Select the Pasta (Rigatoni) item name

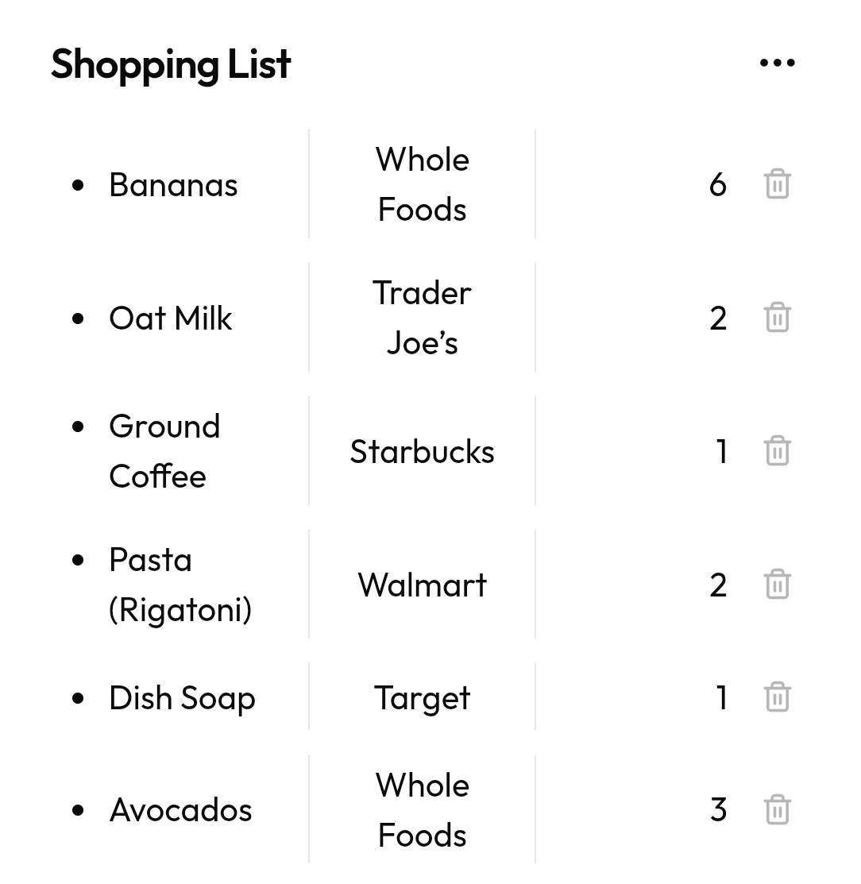pyautogui.click(x=180, y=585)
